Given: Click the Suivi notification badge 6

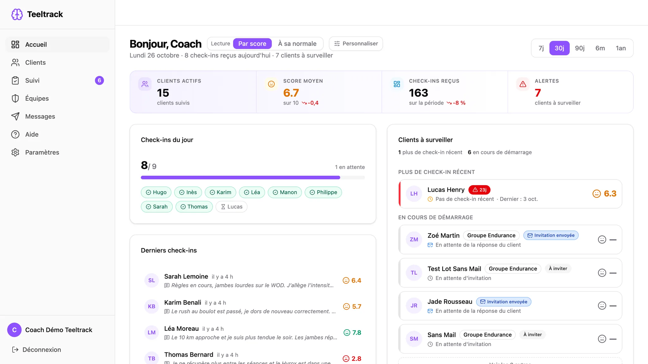Looking at the screenshot, I should point(99,81).
